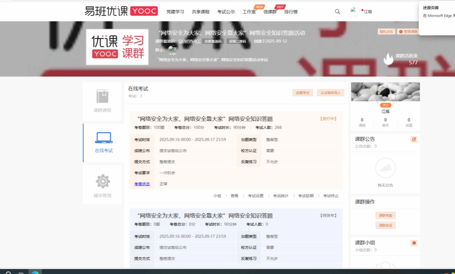Click the YOOC 易班优课 logo
455x274 pixels.
pyautogui.click(x=121, y=11)
